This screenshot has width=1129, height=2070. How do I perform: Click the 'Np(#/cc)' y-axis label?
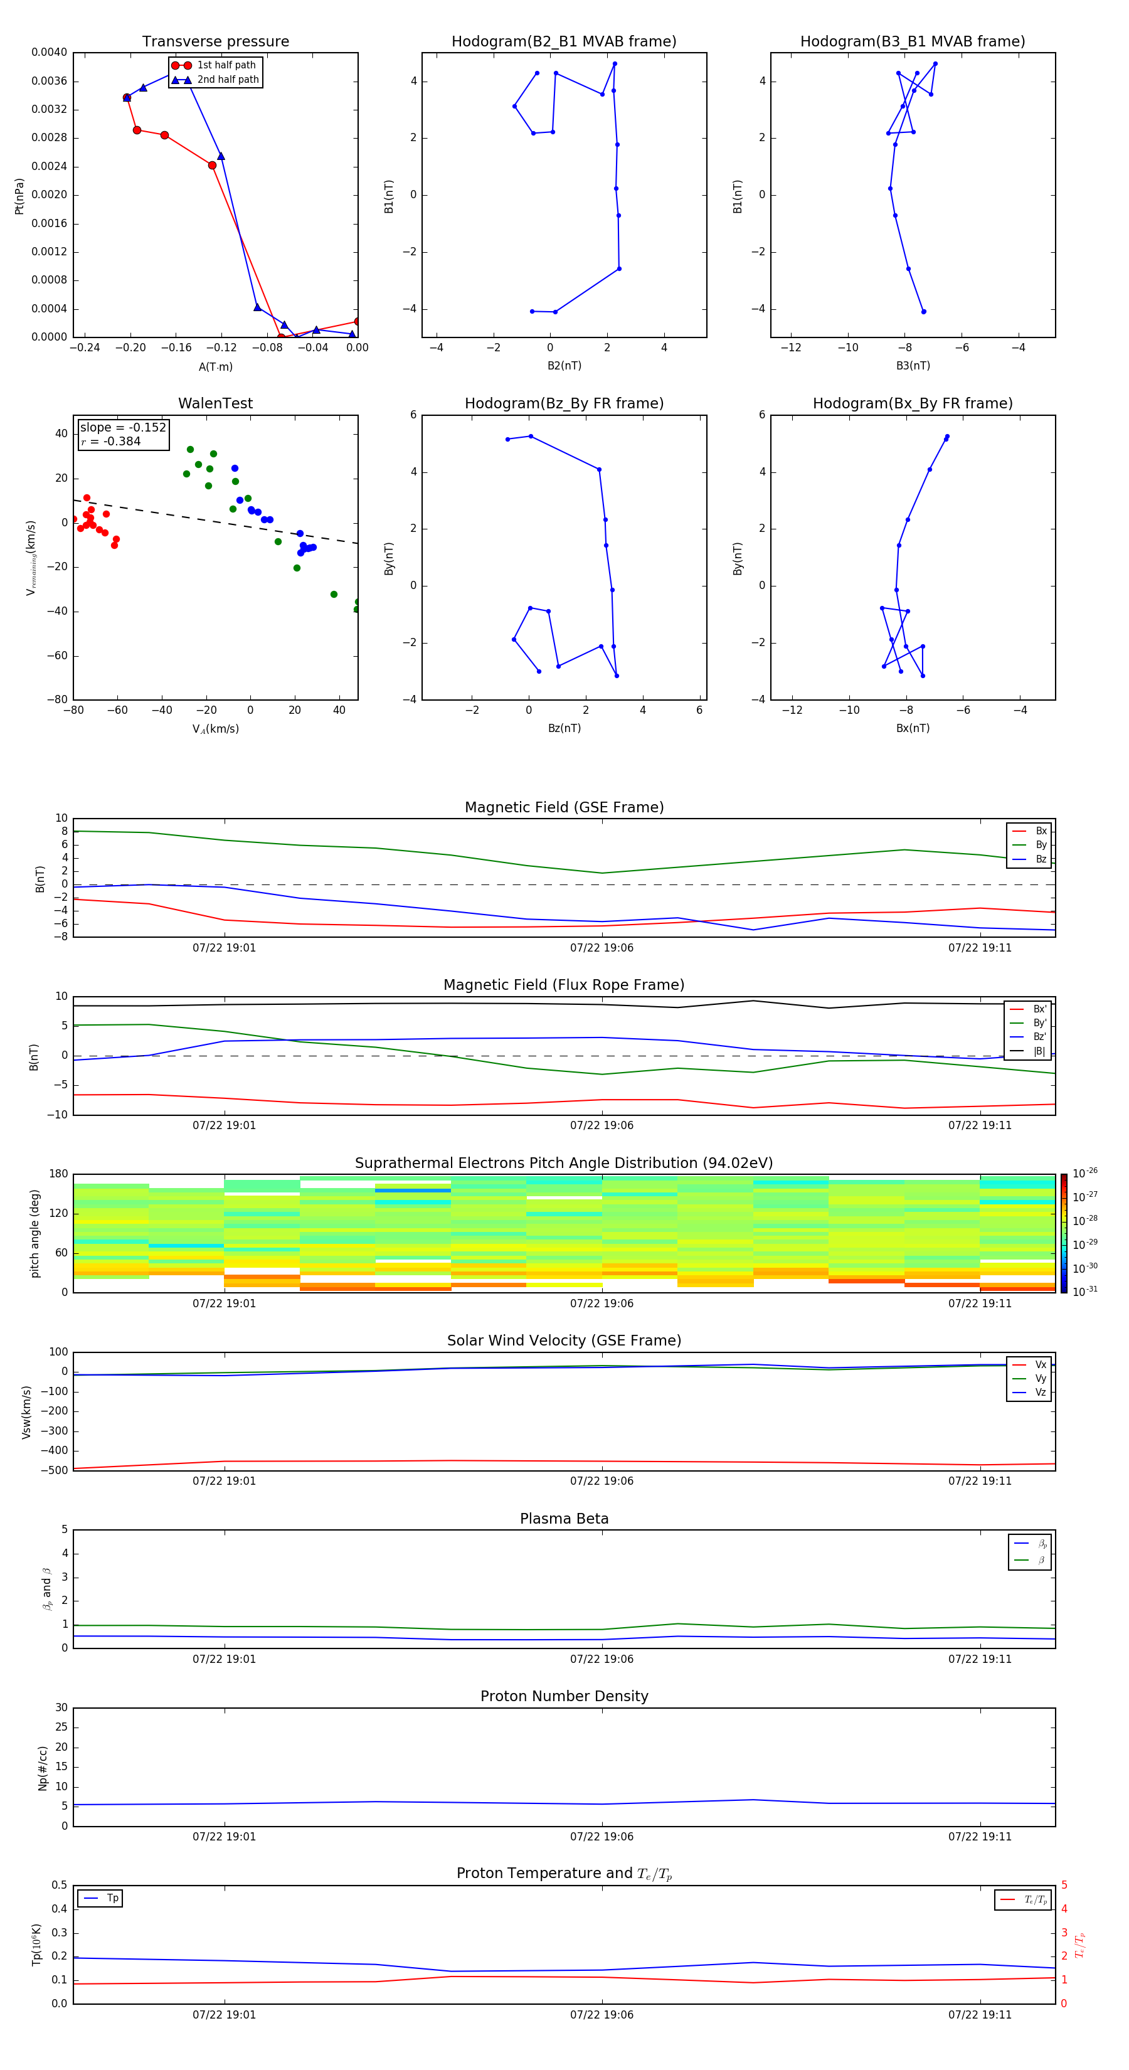click(43, 1768)
